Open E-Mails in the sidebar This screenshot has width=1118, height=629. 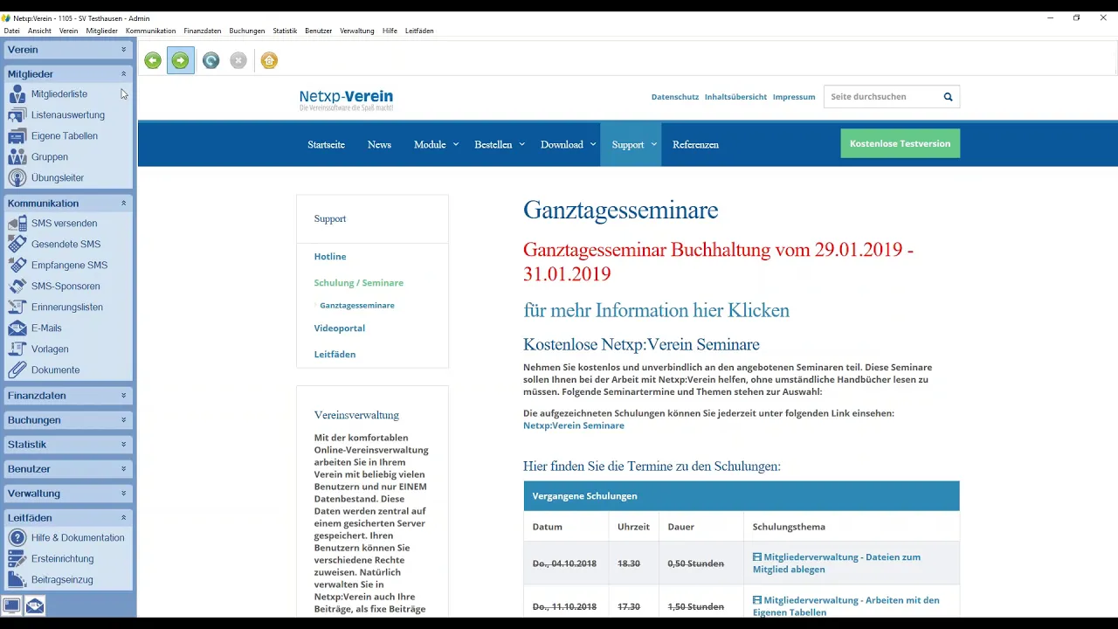tap(46, 328)
